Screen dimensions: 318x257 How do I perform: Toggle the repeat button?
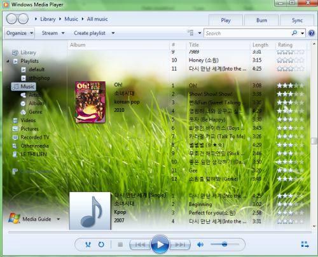tap(101, 244)
